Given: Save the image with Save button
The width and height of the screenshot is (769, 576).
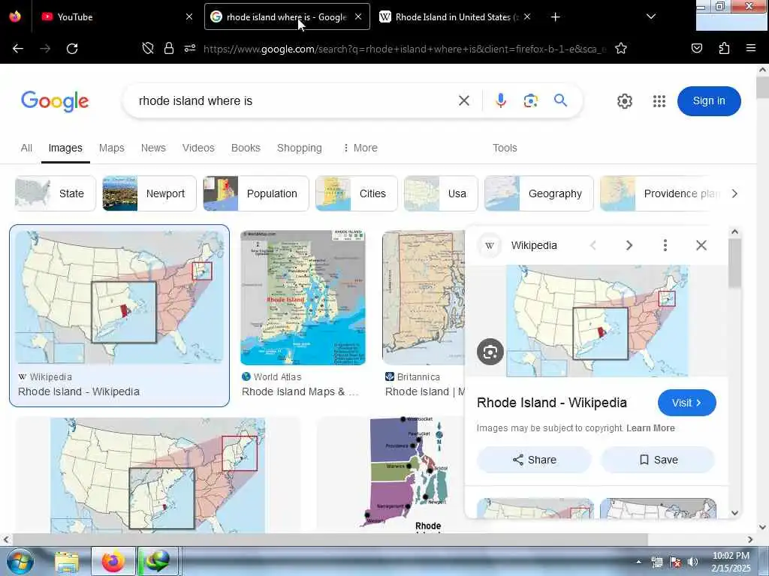Looking at the screenshot, I should click(x=658, y=460).
